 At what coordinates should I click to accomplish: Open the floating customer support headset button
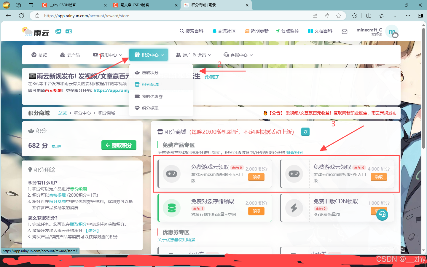382,214
